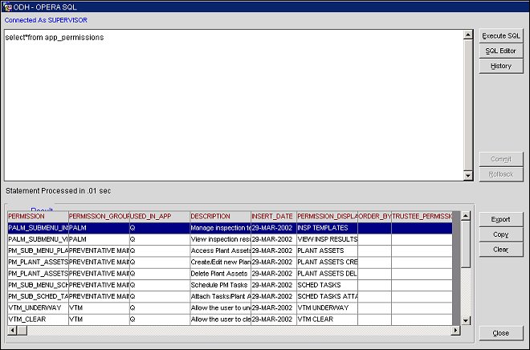Open the query History

click(500, 67)
